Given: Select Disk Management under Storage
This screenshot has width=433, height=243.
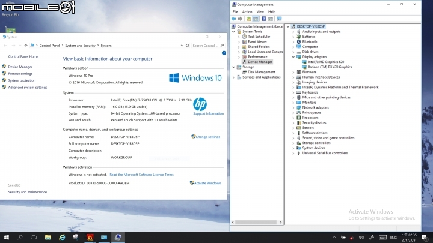Looking at the screenshot, I should tap(261, 72).
